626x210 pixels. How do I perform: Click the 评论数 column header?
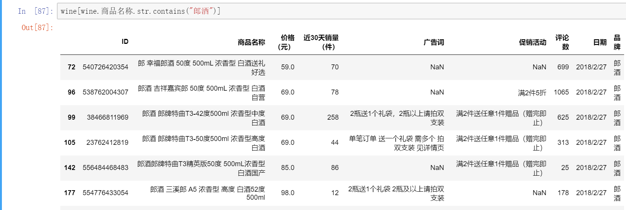(x=562, y=42)
